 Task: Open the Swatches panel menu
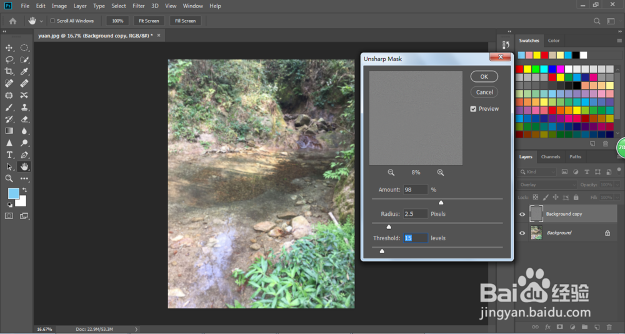[619, 41]
